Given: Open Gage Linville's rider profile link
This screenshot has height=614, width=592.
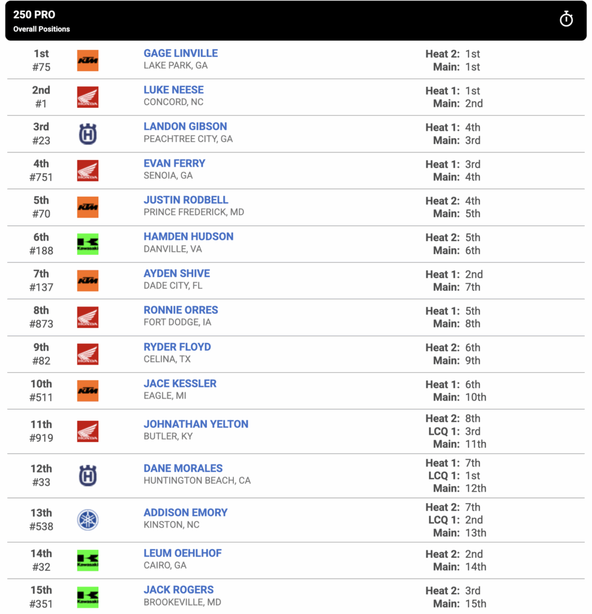Looking at the screenshot, I should 181,53.
